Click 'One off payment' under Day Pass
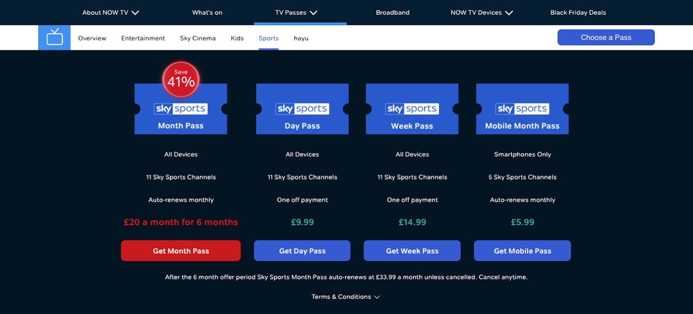The width and height of the screenshot is (693, 314). coord(302,200)
